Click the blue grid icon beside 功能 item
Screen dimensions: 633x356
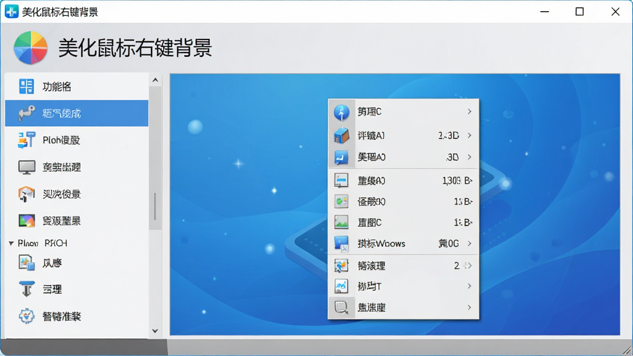[27, 87]
